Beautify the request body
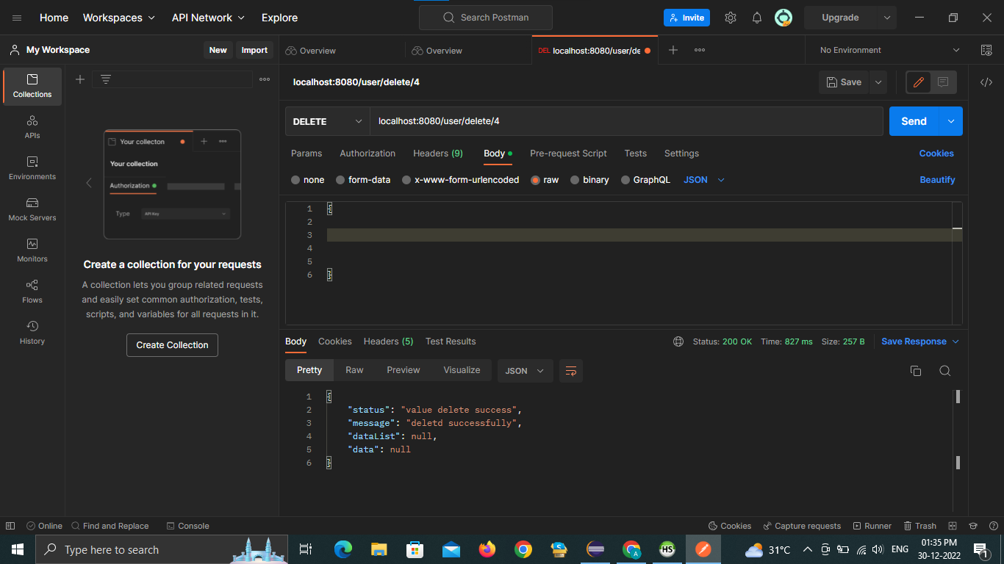The width and height of the screenshot is (1004, 564). click(x=937, y=180)
